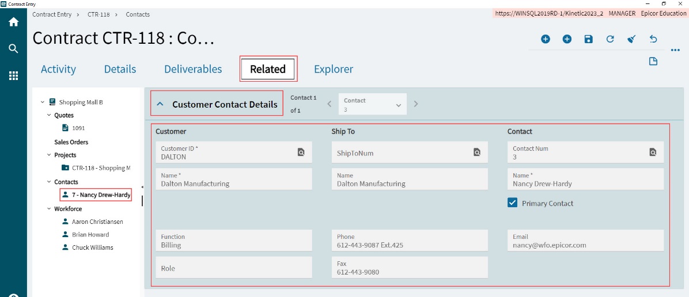This screenshot has height=297, width=689.
Task: Collapse the Shopping Mall B tree node
Action: (43, 102)
